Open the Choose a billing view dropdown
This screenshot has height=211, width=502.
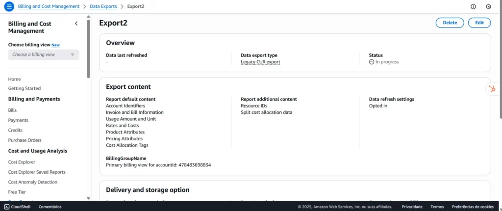click(44, 54)
